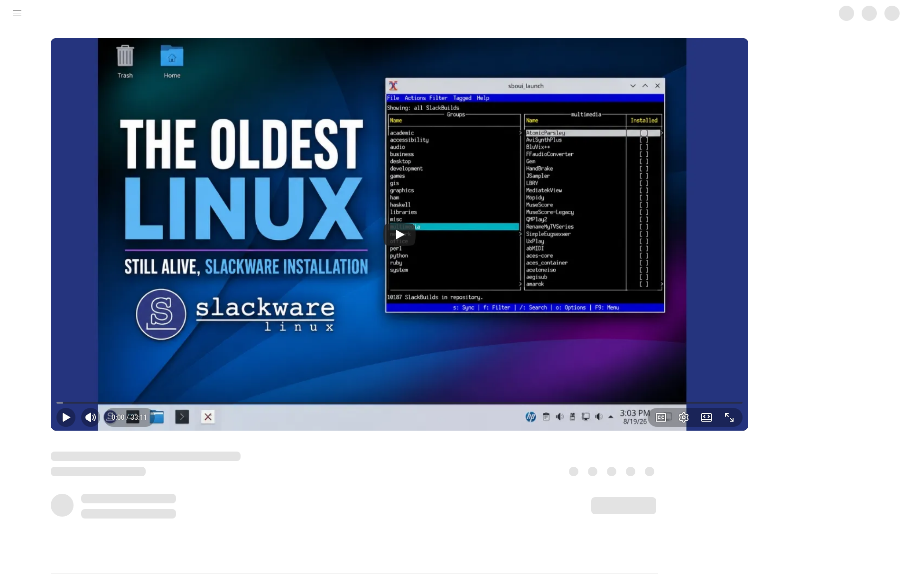Viewport: 911px width, 585px height.
Task: Toggle the Installed checkbox for aegisub
Action: coord(644,277)
